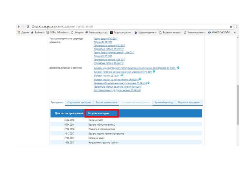The image size is (252, 178).
Task: Open link Пояснювальна записка 18.05.2017
Action: (109, 60)
